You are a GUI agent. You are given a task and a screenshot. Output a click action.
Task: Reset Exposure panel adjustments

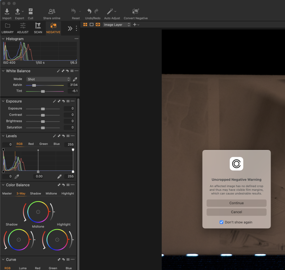click(63, 101)
